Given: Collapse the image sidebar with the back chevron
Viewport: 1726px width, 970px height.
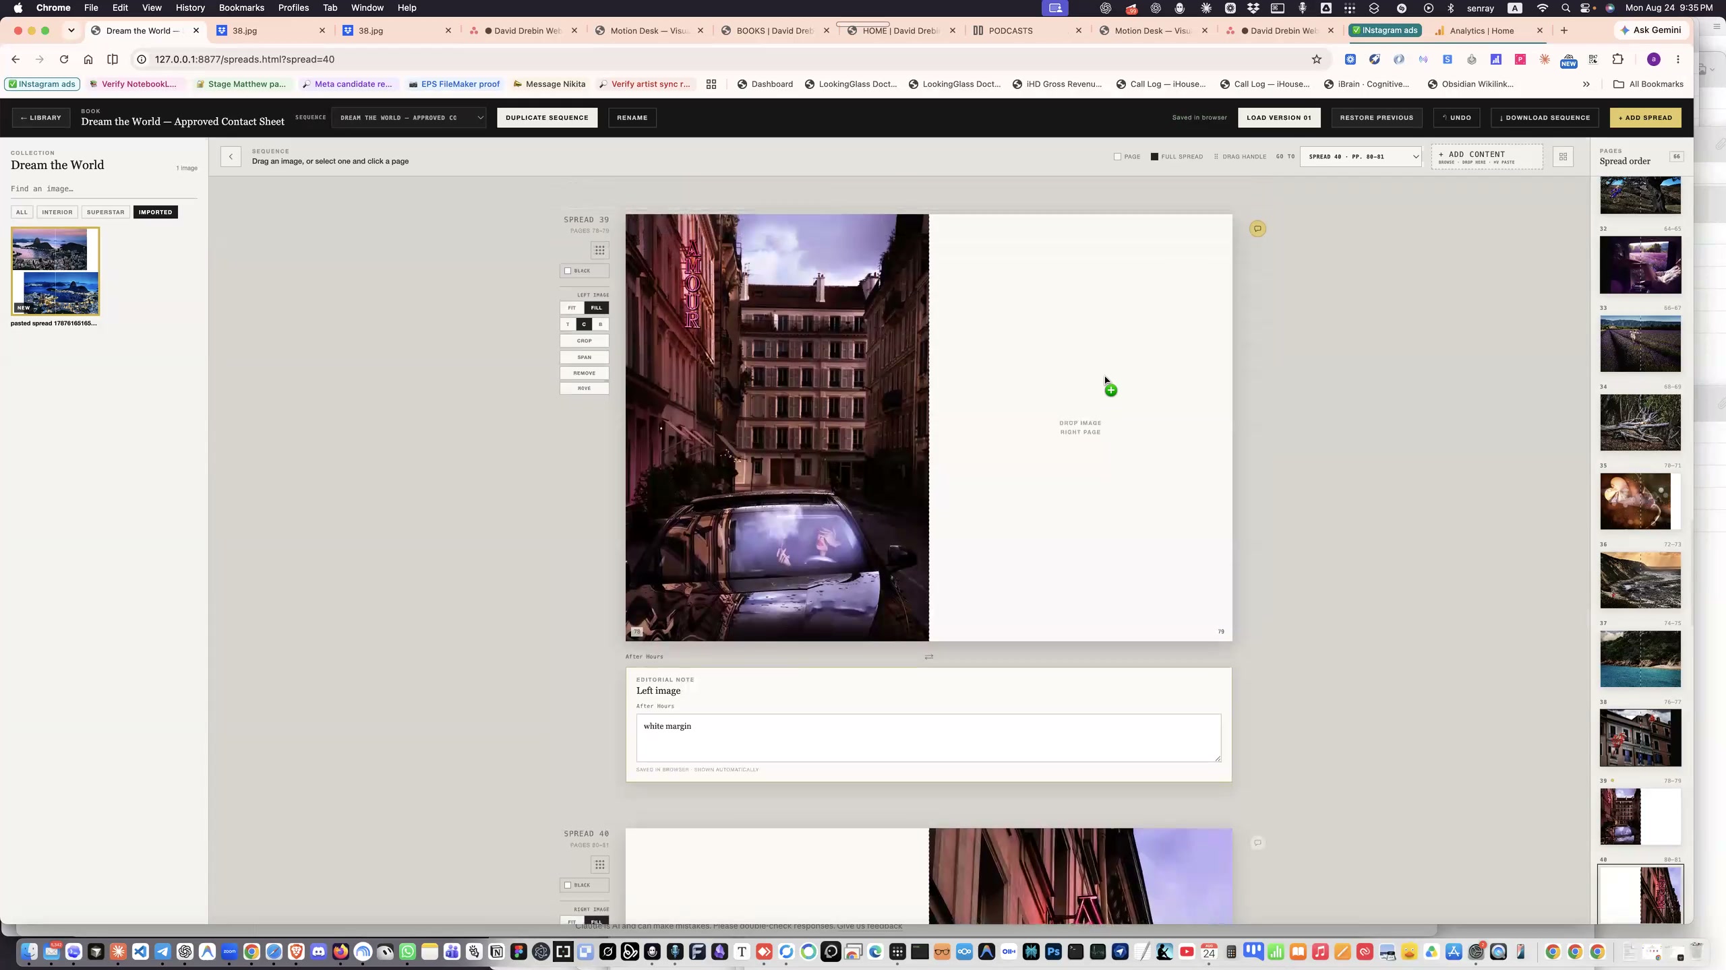Looking at the screenshot, I should click(231, 157).
